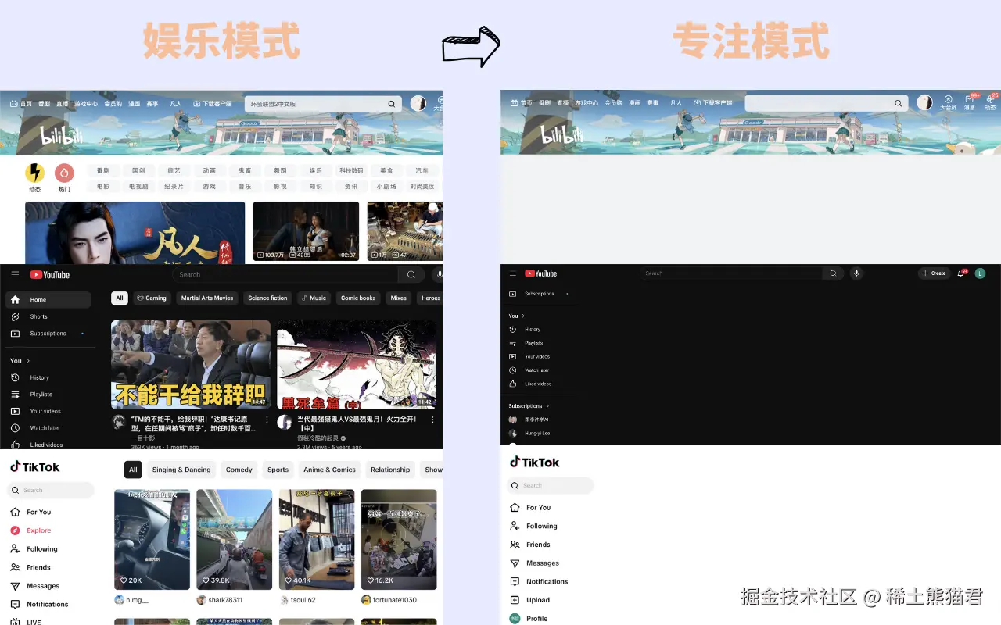Open TikTok video thumbnail with 40.1K likes
Viewport: 1001px width, 625px height.
(x=317, y=539)
